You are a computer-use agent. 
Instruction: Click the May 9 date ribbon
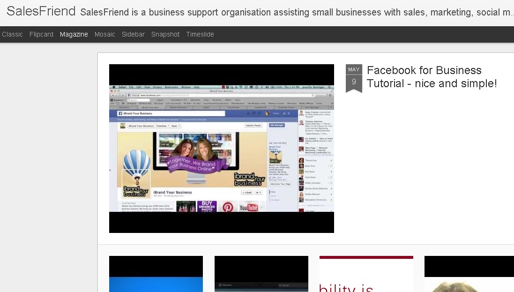(x=354, y=78)
